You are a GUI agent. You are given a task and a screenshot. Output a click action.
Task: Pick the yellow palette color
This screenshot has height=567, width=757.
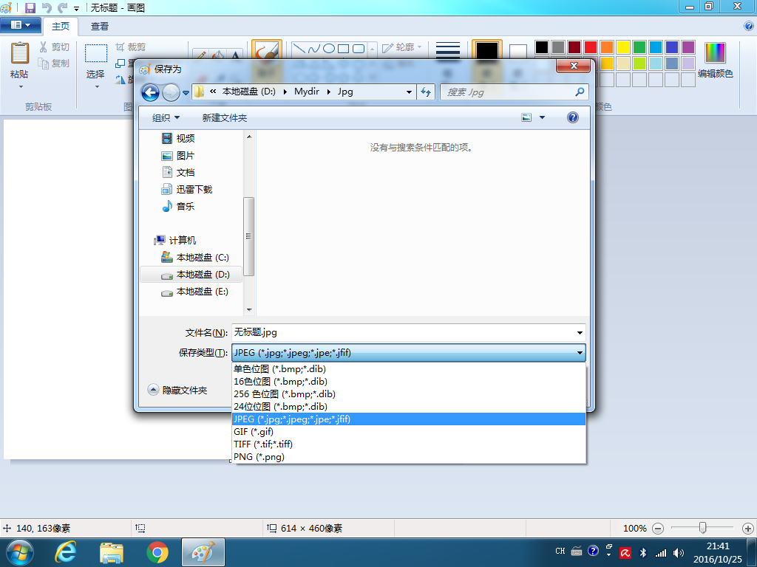point(622,47)
